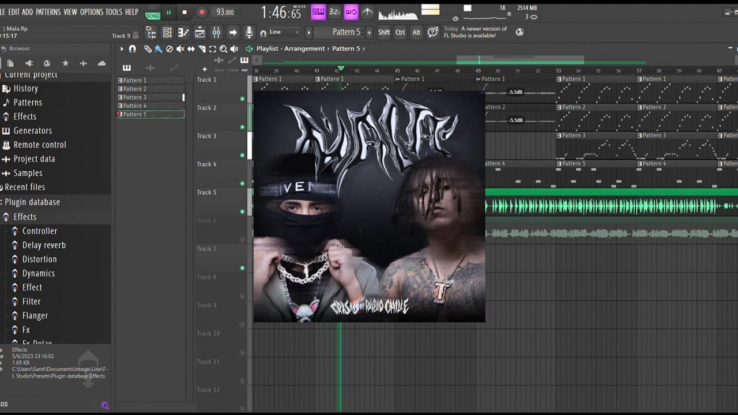Toggle mute dot for Track 1
738x415 pixels.
pos(242,99)
